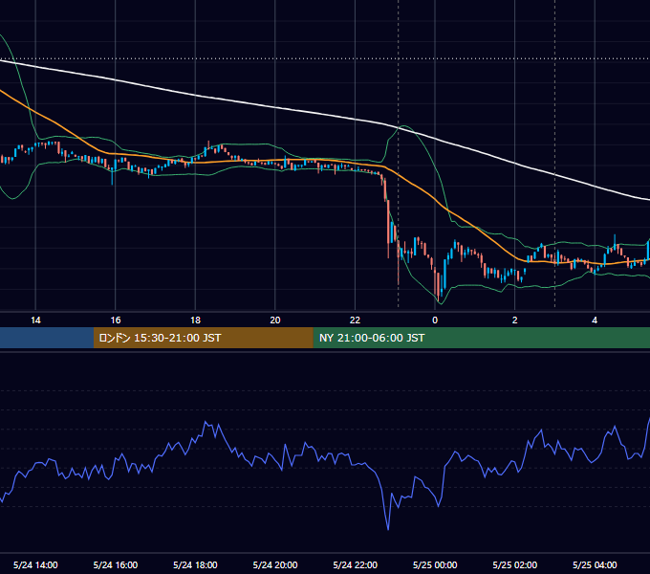650x574 pixels.
Task: Click the 5/25 04:00 indicator time label
Action: (x=595, y=564)
